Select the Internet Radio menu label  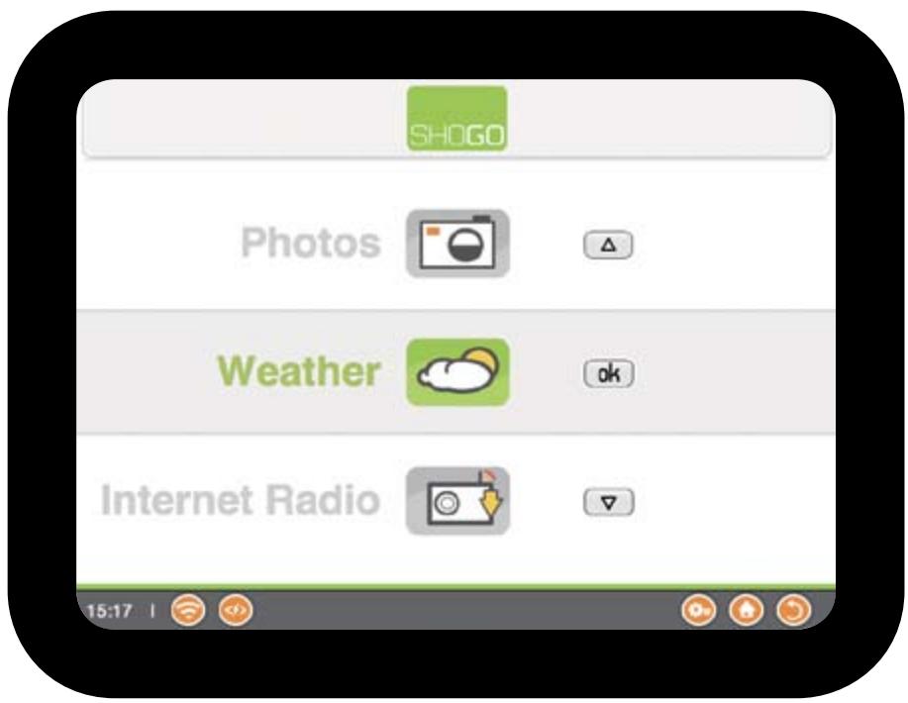(x=241, y=500)
